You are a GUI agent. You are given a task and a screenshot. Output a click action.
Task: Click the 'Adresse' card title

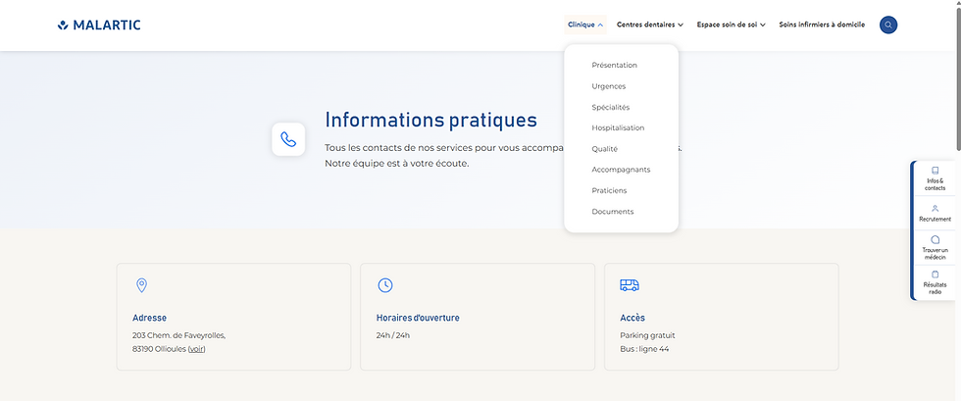click(149, 319)
